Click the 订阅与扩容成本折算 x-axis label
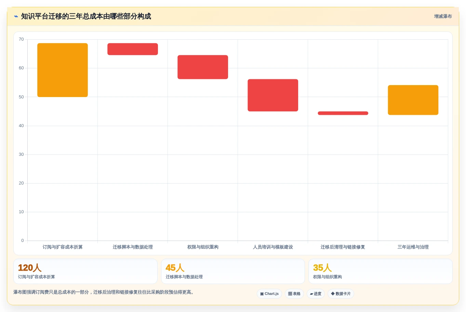 [63, 247]
